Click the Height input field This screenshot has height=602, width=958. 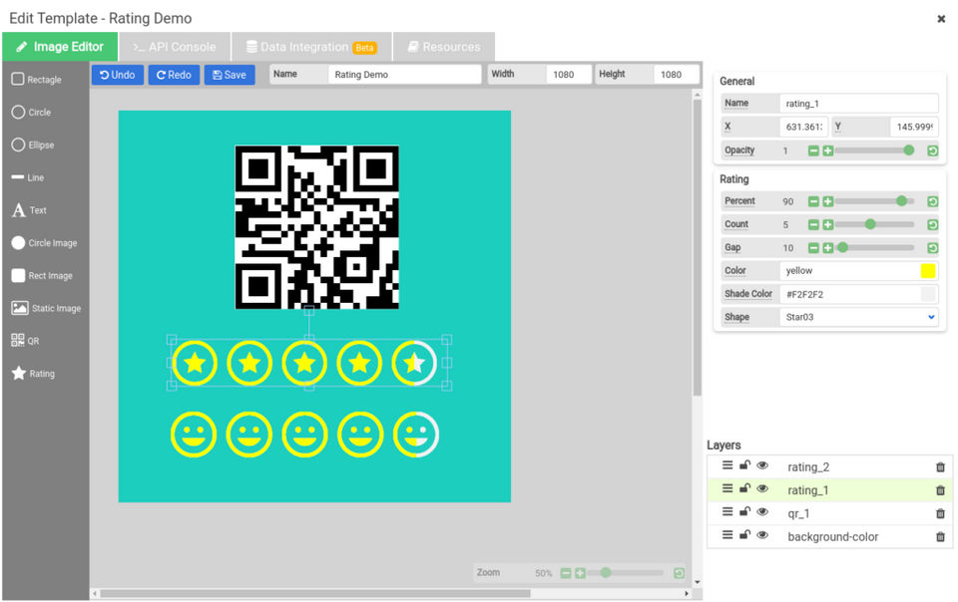click(676, 75)
